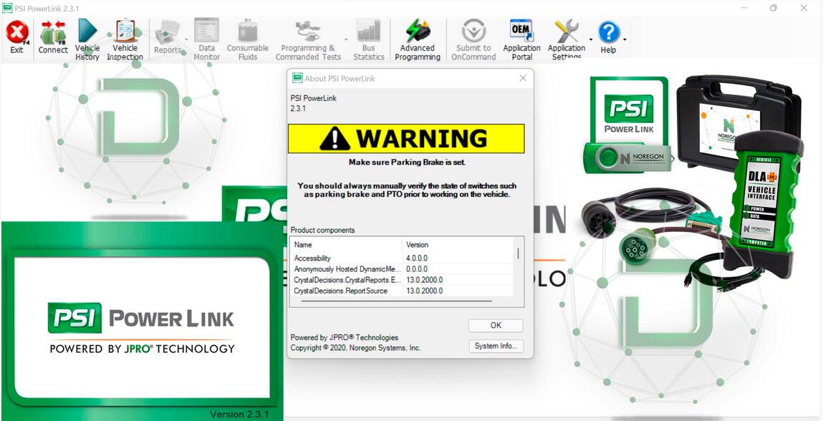Click OK in About dialog
The image size is (823, 421).
[496, 326]
